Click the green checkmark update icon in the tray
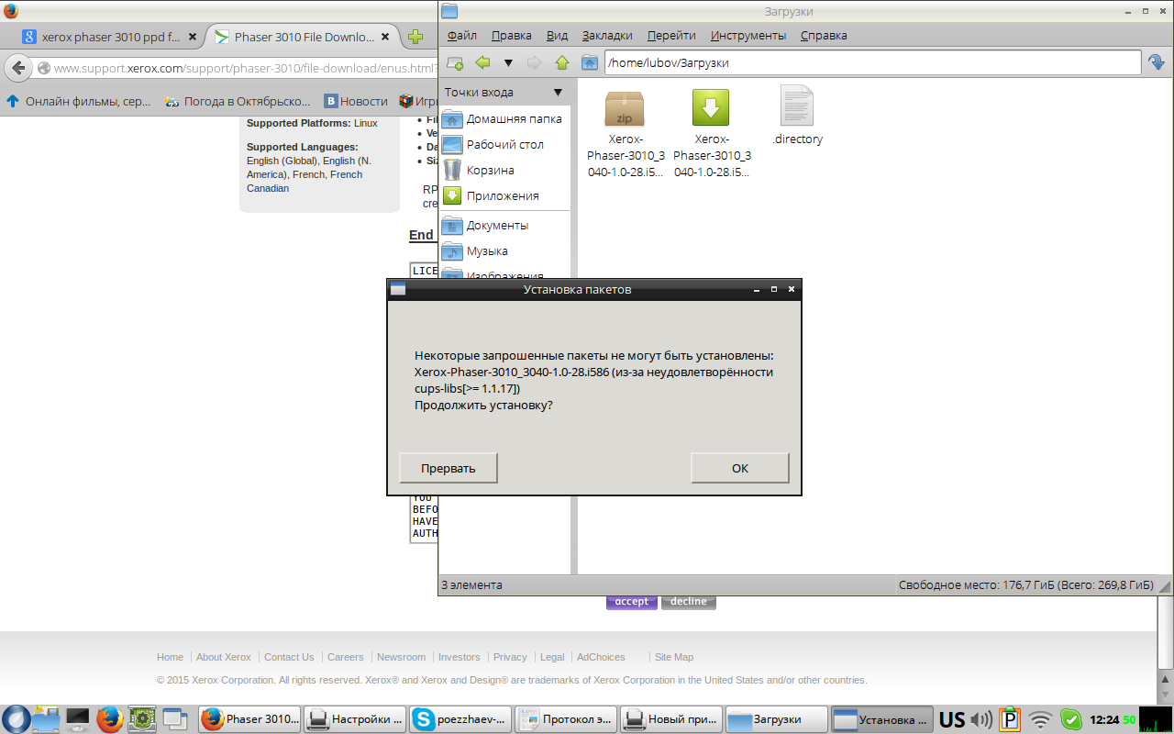This screenshot has width=1174, height=734. point(1070,719)
